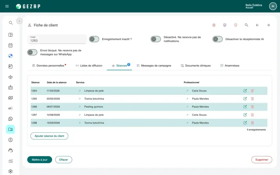Open the settings gear icon in sidebar
Screen dimensions: 280x175
coord(11,171)
